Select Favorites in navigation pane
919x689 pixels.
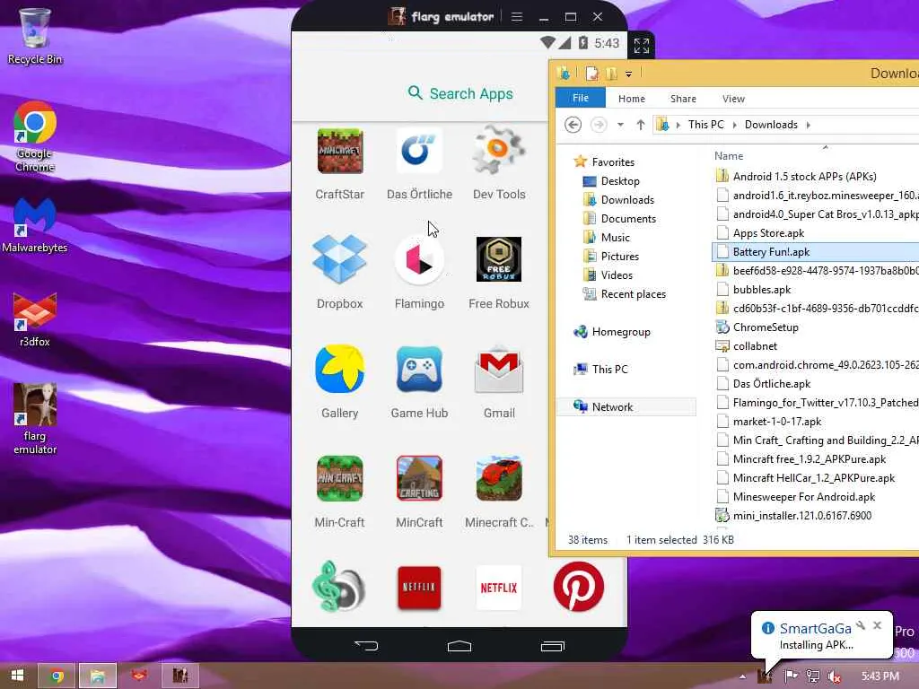pyautogui.click(x=613, y=161)
